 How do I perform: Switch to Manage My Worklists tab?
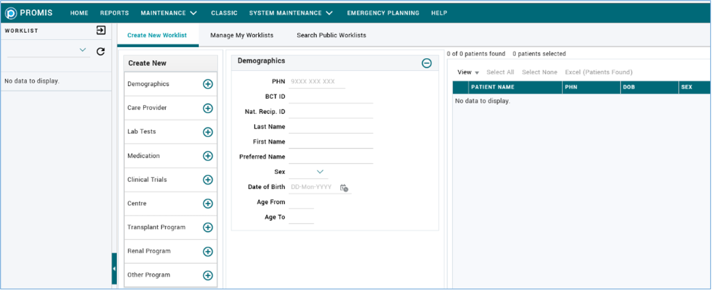coord(242,35)
